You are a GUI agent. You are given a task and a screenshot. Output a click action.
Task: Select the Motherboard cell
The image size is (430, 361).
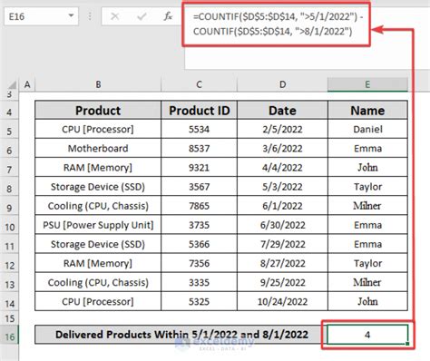coord(98,149)
